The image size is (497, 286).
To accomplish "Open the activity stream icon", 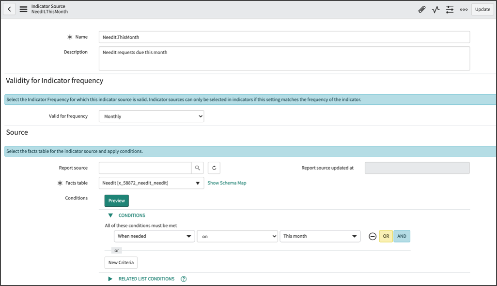I will [x=435, y=9].
